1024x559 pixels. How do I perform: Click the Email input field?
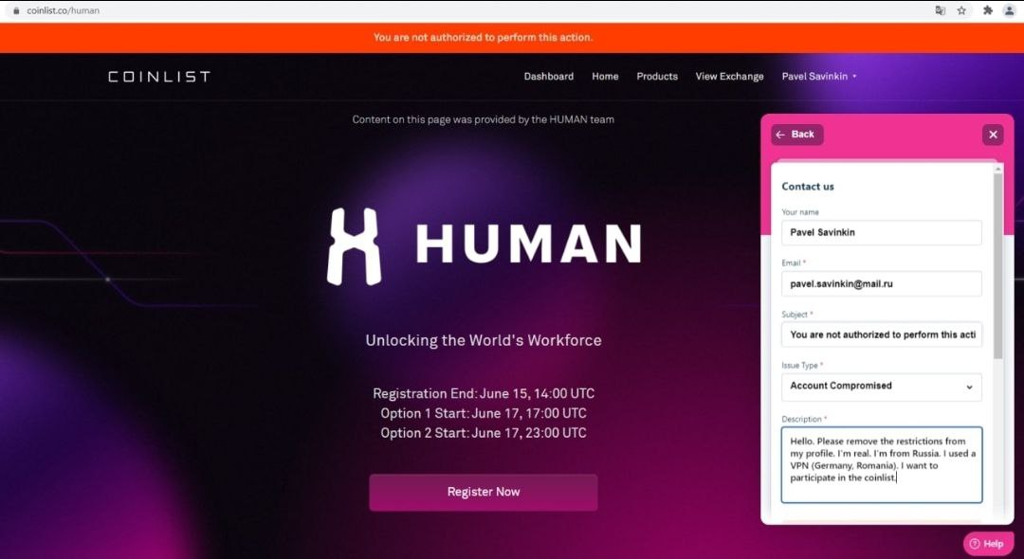(x=882, y=283)
